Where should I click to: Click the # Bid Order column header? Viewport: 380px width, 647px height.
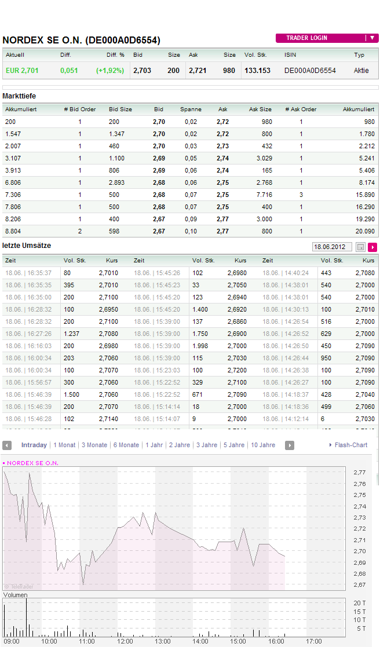pos(80,109)
